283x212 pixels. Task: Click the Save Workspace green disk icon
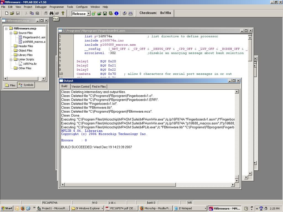105,13
